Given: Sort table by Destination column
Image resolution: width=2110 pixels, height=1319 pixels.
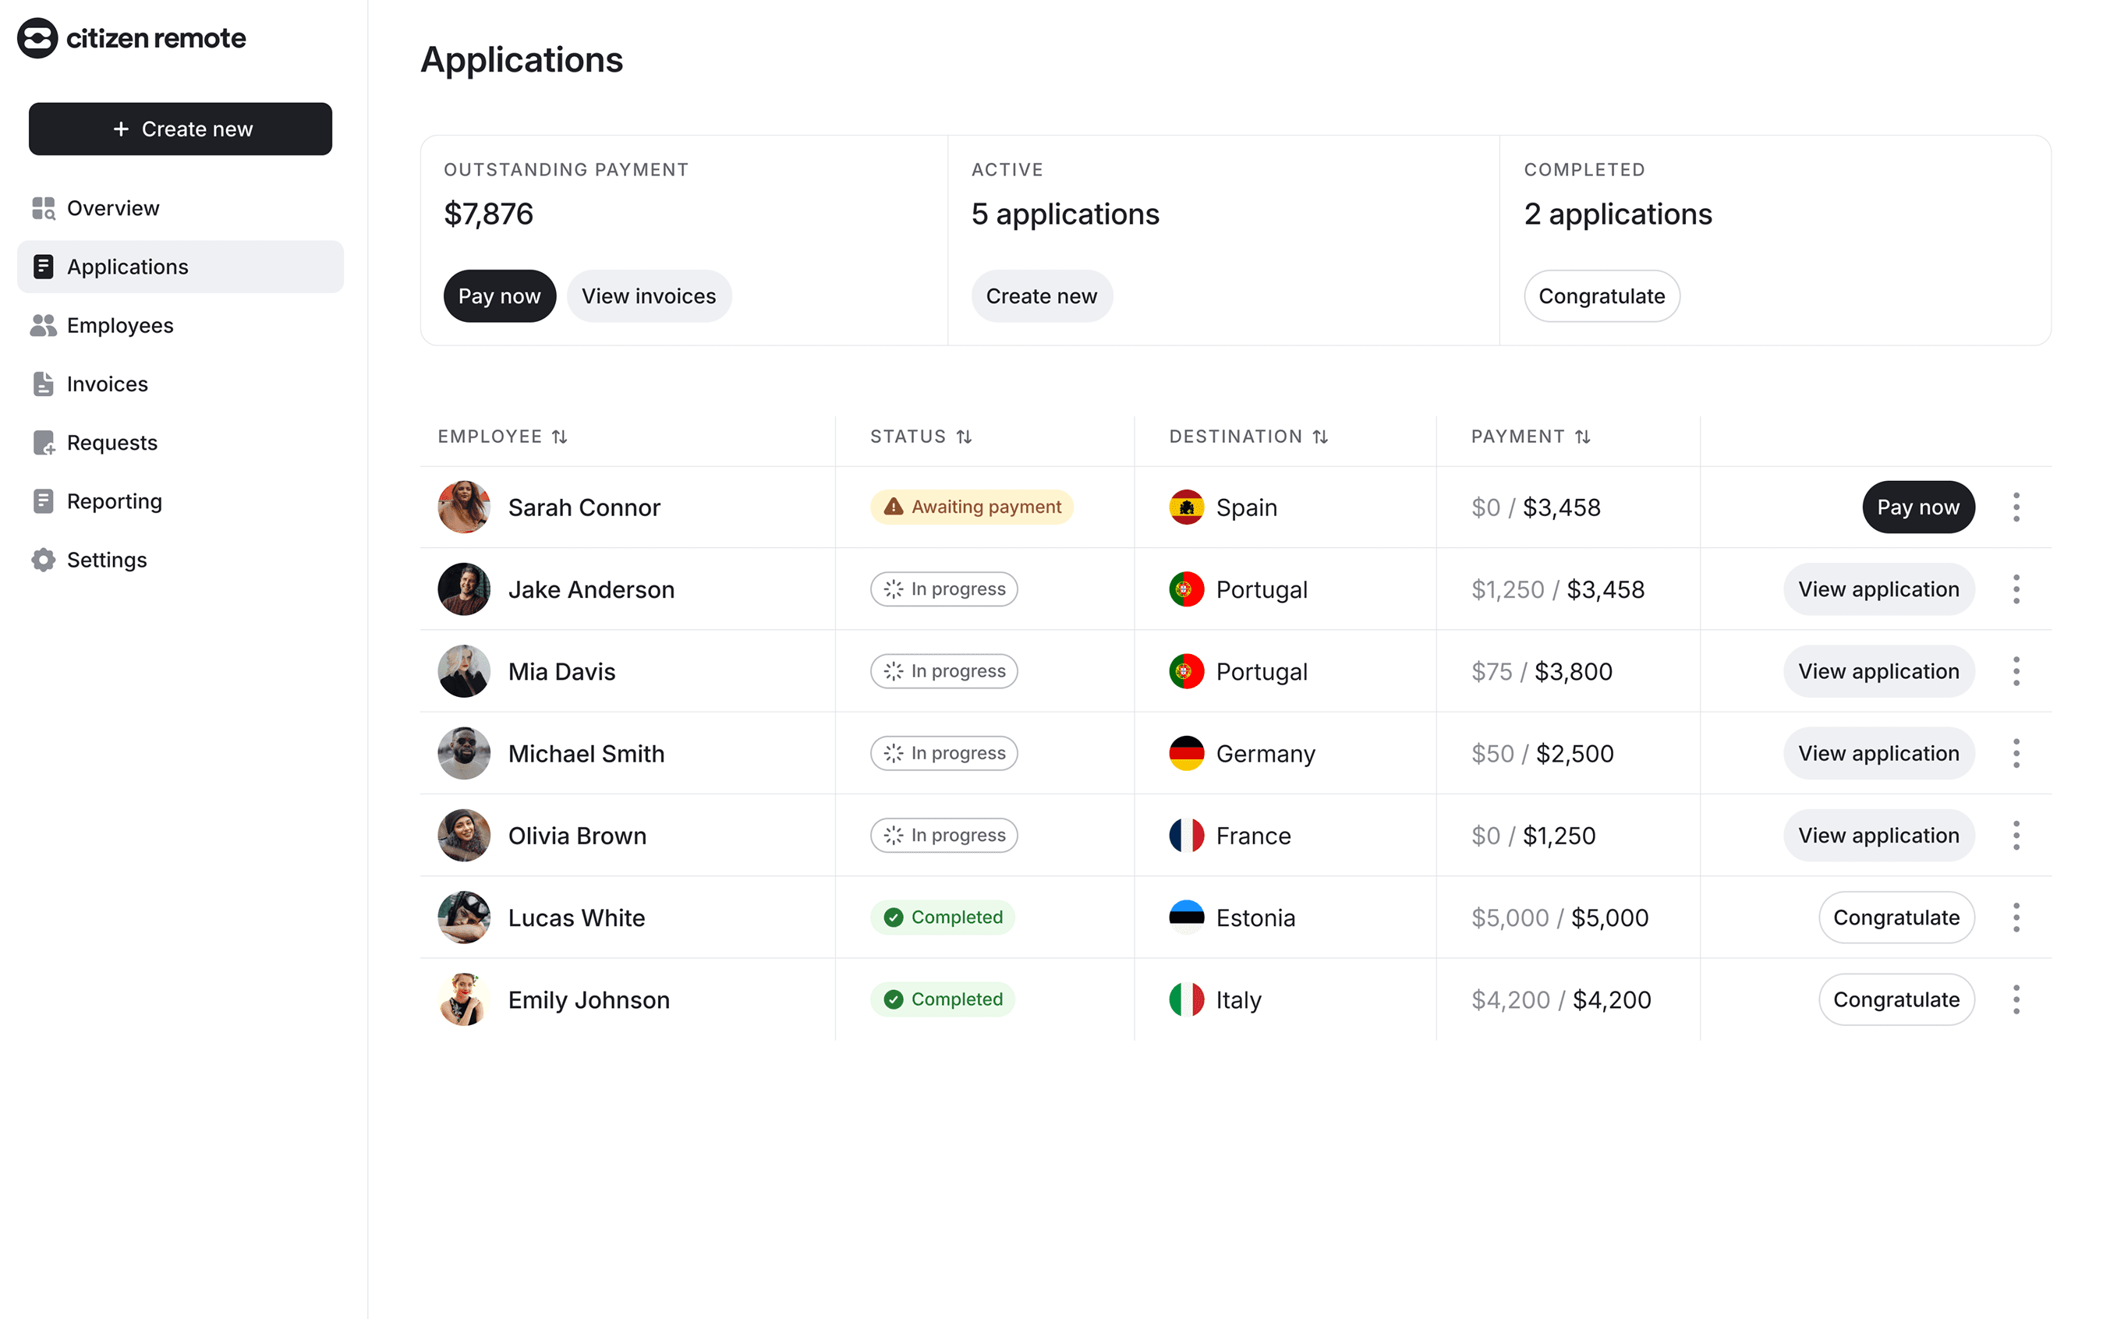Looking at the screenshot, I should [1320, 437].
